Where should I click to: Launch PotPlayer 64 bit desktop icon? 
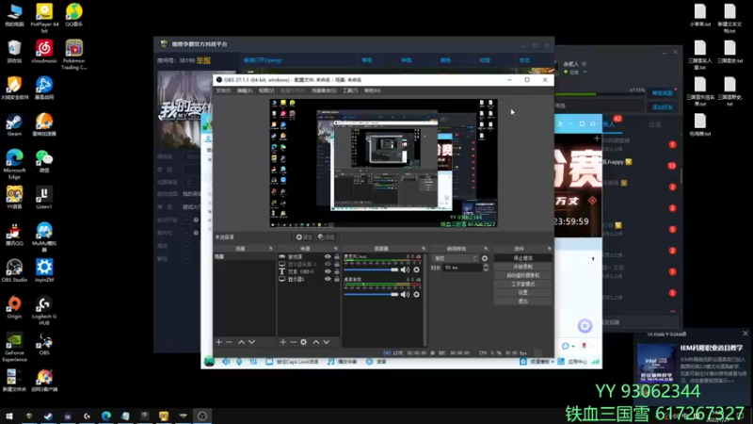[x=44, y=18]
